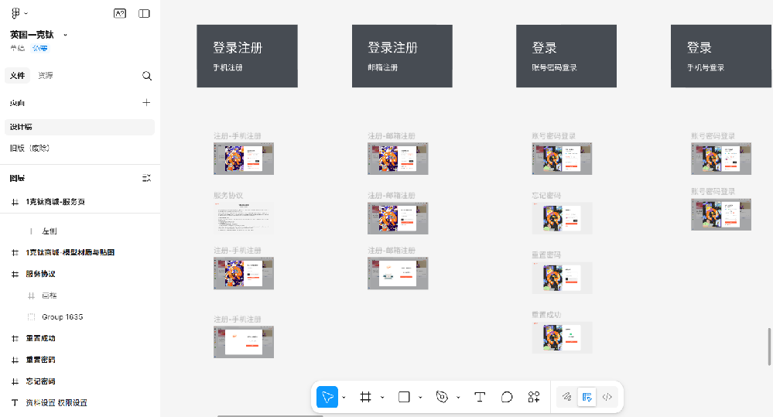Toggle the sidebar collapse button
Screen dimensions: 773x417
click(144, 13)
